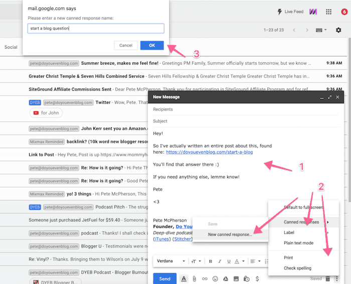351x284 pixels.
Task: Insert link icon in compose toolbar
Action: (x=205, y=279)
